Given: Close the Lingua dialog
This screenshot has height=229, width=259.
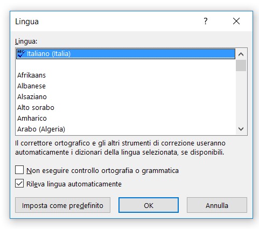Looking at the screenshot, I should (236, 21).
